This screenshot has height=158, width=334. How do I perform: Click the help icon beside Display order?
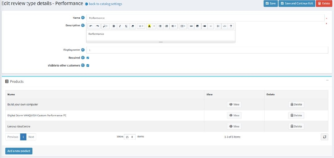point(83,50)
